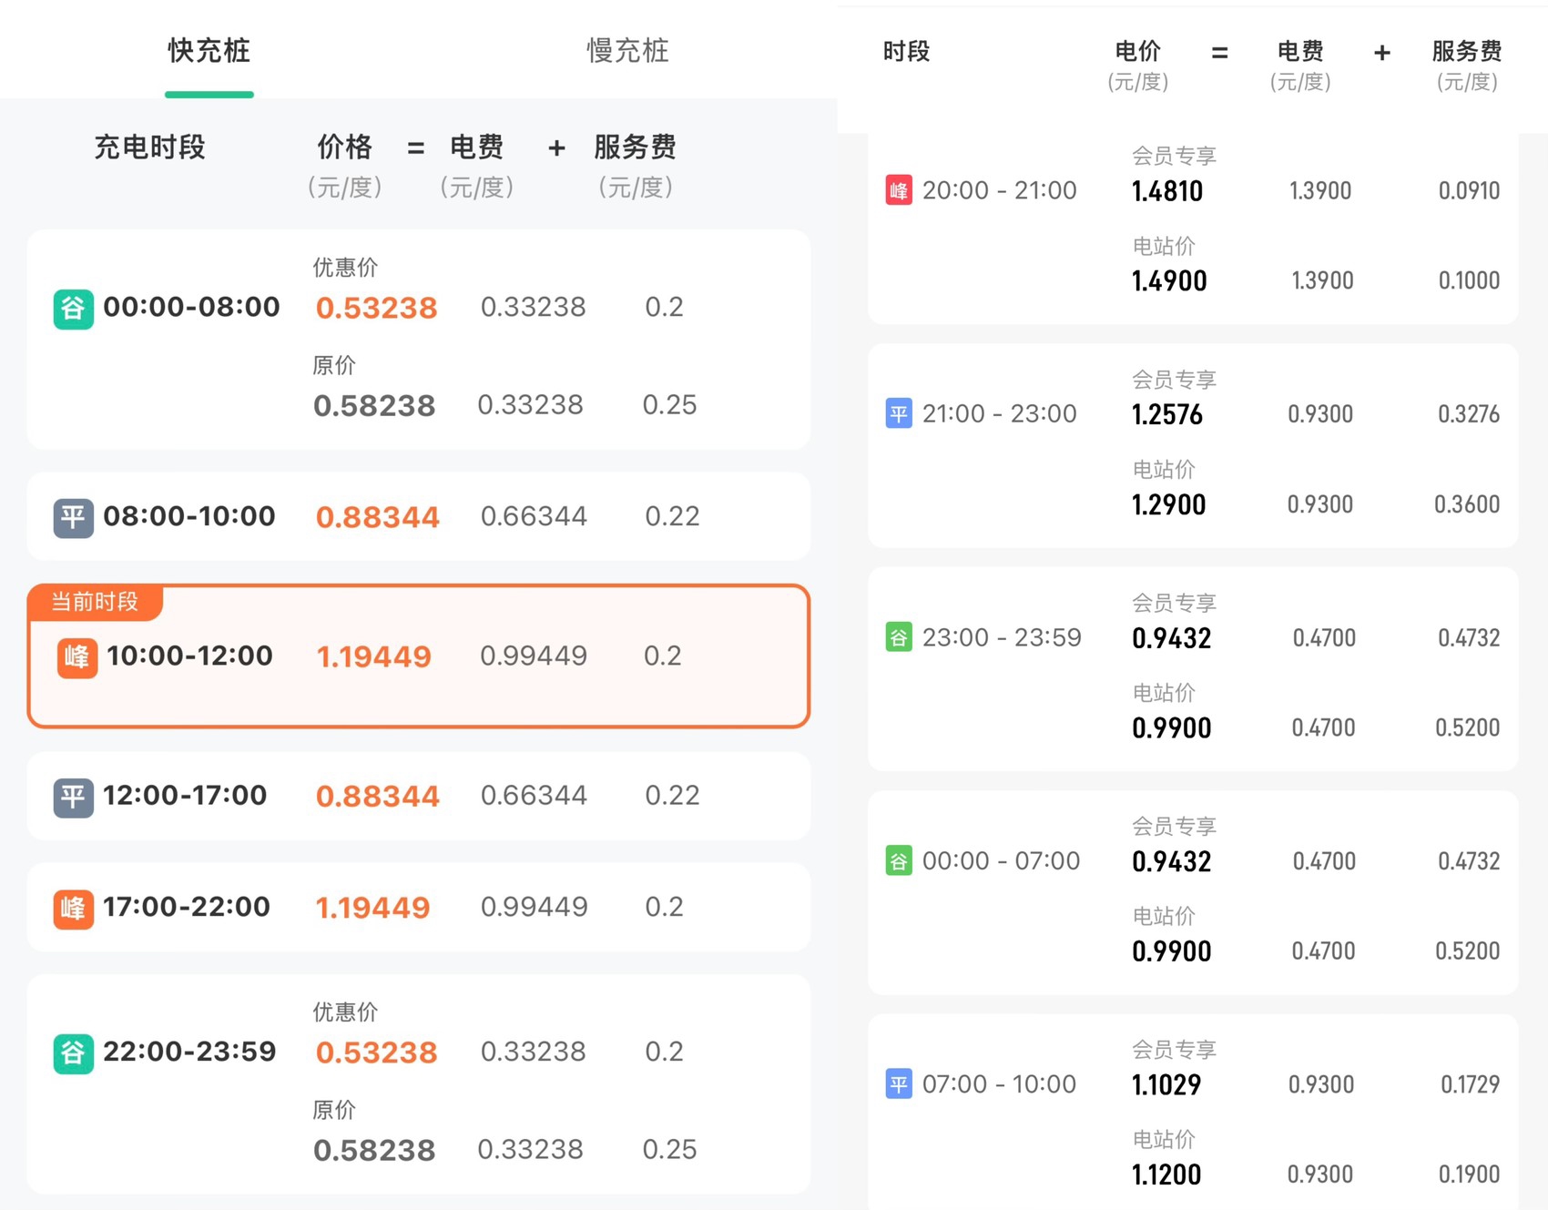Click the orange 峰 icon for 10:00-12:00
The image size is (1548, 1210).
point(76,656)
